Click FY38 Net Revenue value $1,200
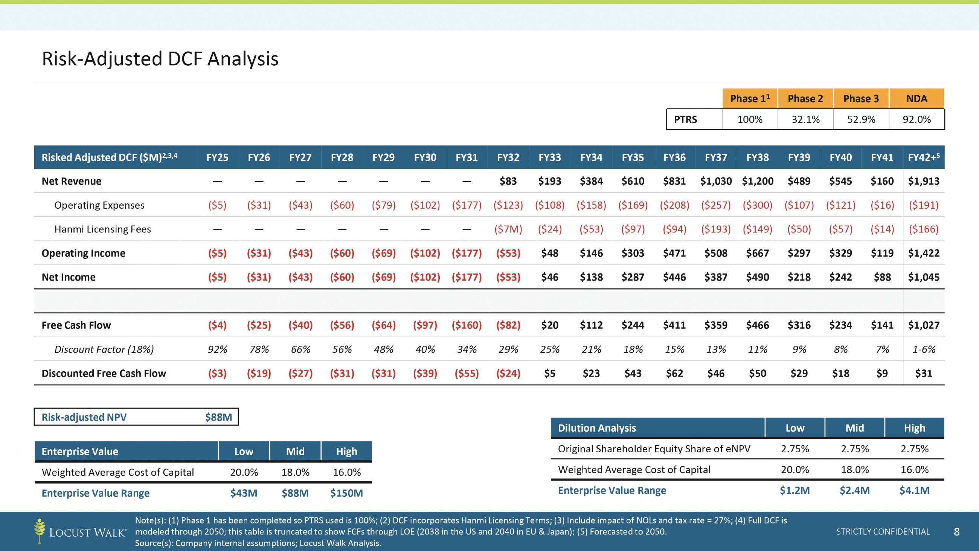 [x=758, y=181]
